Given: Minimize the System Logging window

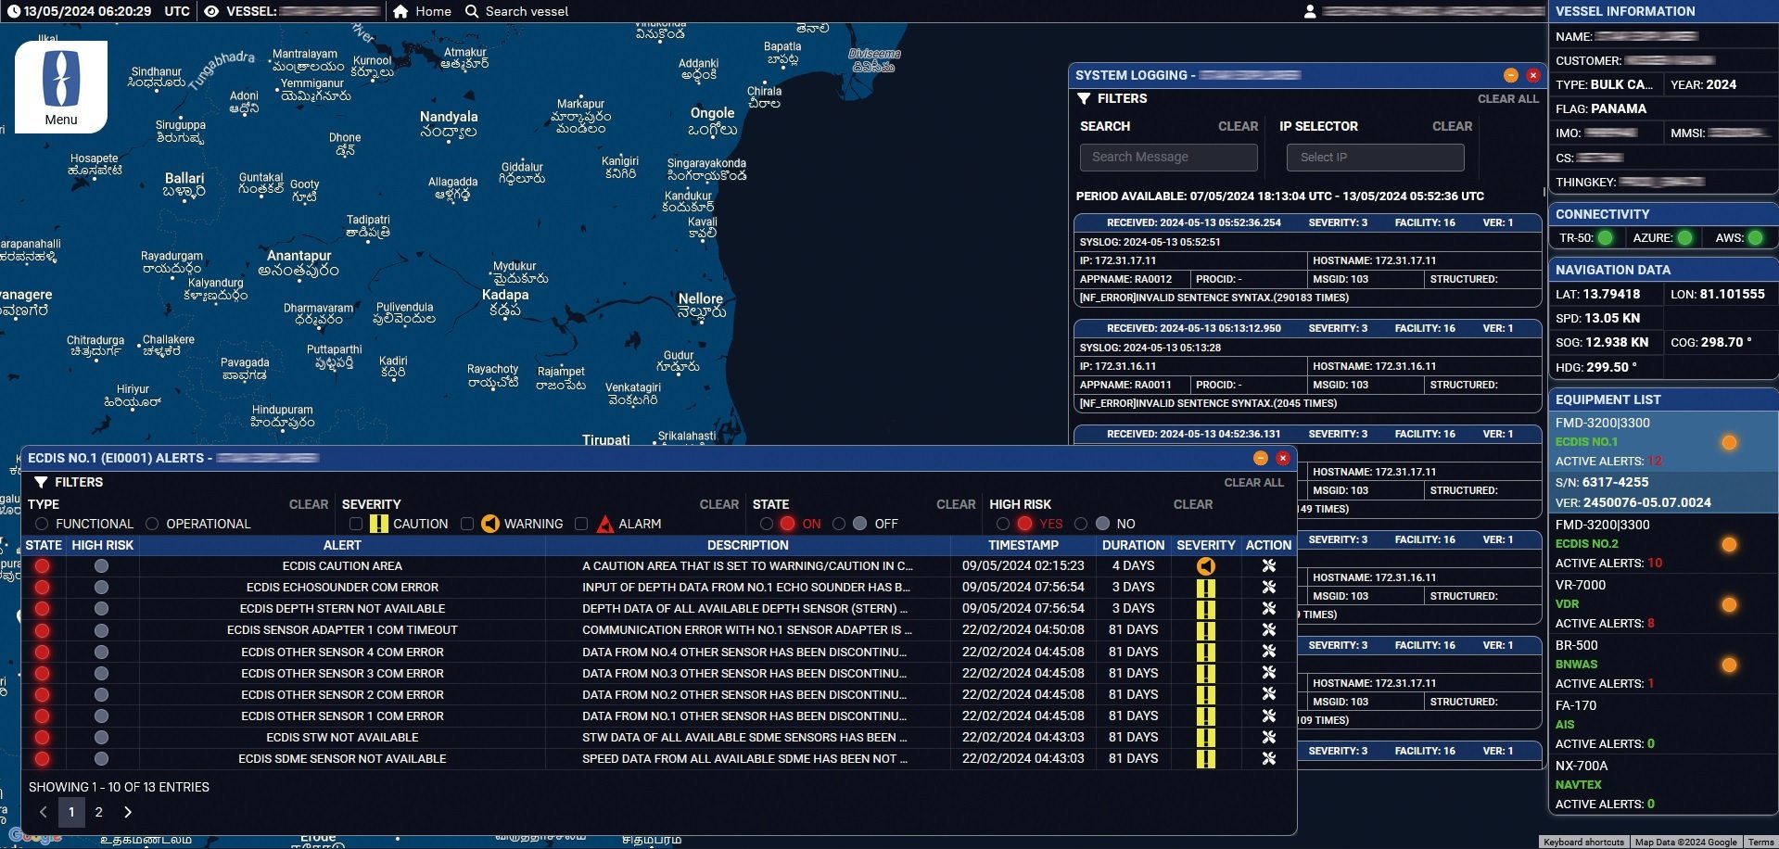Looking at the screenshot, I should [x=1511, y=75].
